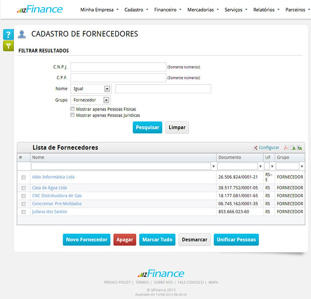Open the Mercadorias menu

coord(203,10)
